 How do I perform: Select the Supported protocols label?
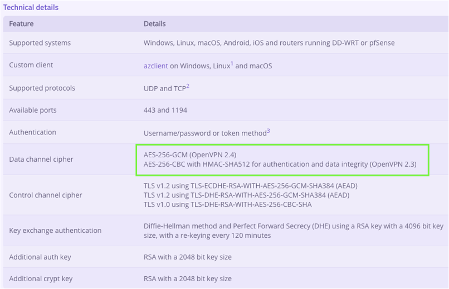[x=42, y=88]
